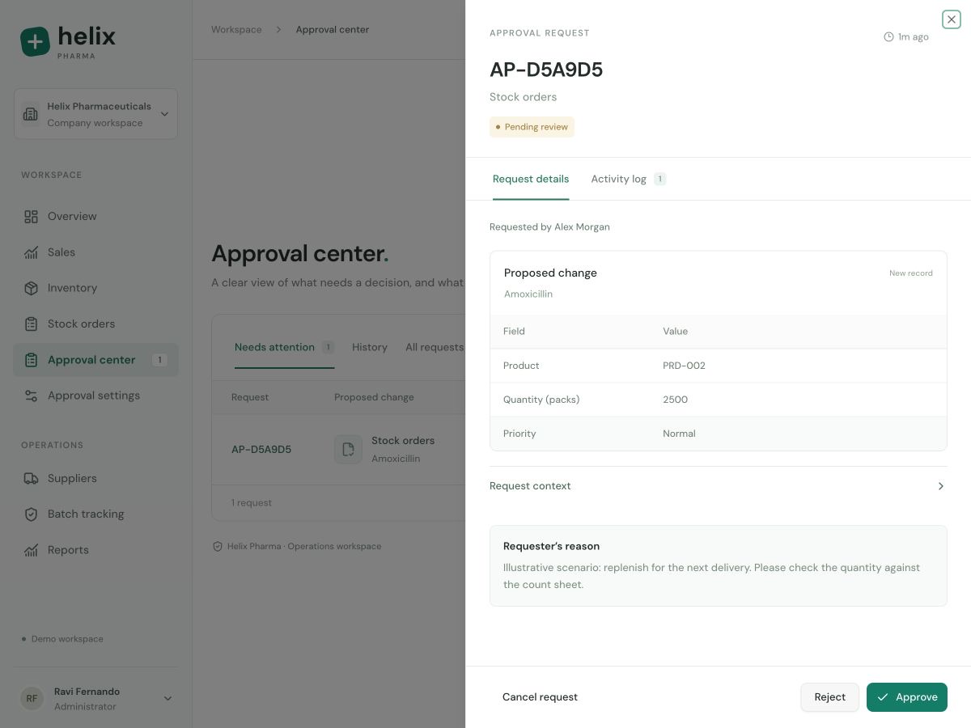This screenshot has width=971, height=728.
Task: Click the Activity log count badge
Action: (660, 179)
